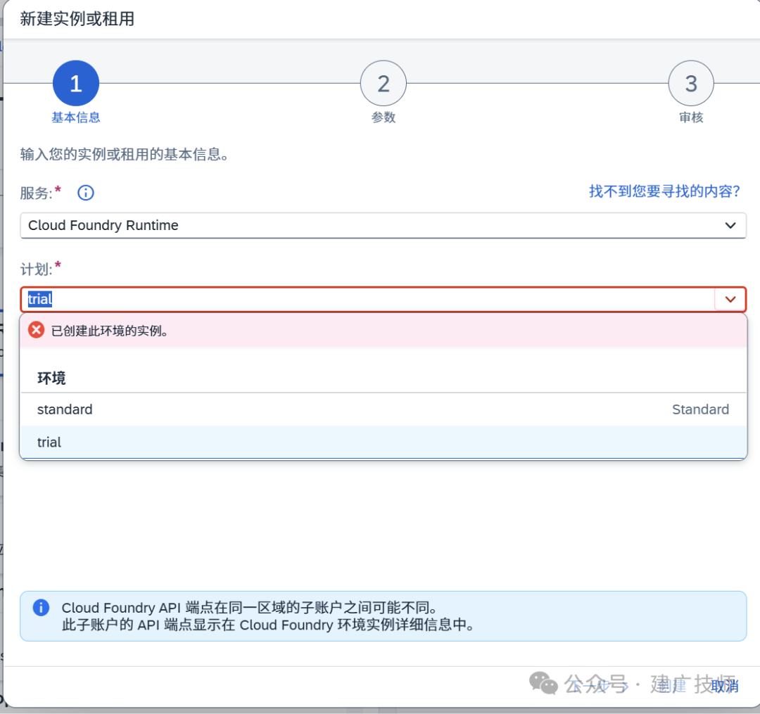Select the standard plan option
Screen dimensions: 760x714
coord(384,410)
